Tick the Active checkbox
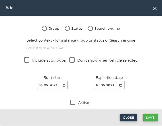Image resolution: width=162 pixels, height=126 pixels. click(x=73, y=102)
